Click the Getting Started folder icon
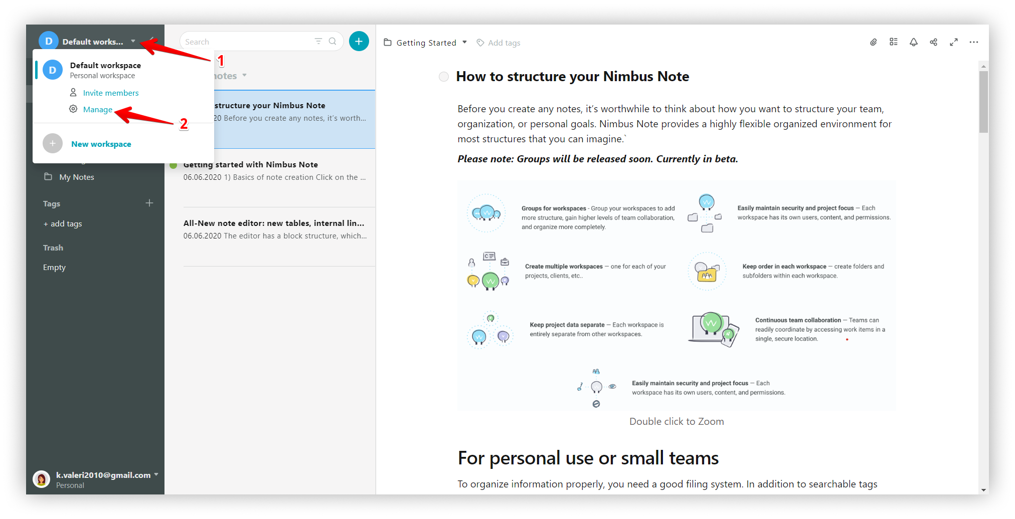The image size is (1015, 519). pyautogui.click(x=388, y=42)
